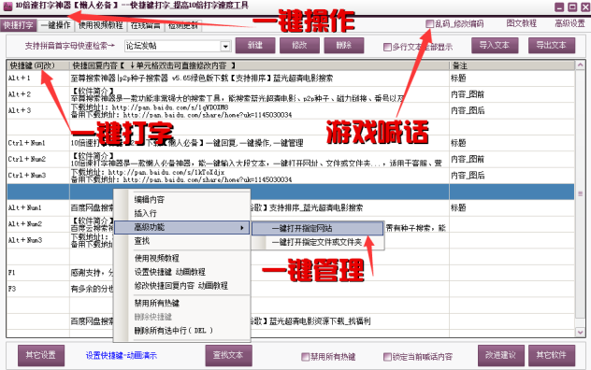Click the 查找文本 button
Image resolution: width=591 pixels, height=370 pixels.
tap(228, 355)
